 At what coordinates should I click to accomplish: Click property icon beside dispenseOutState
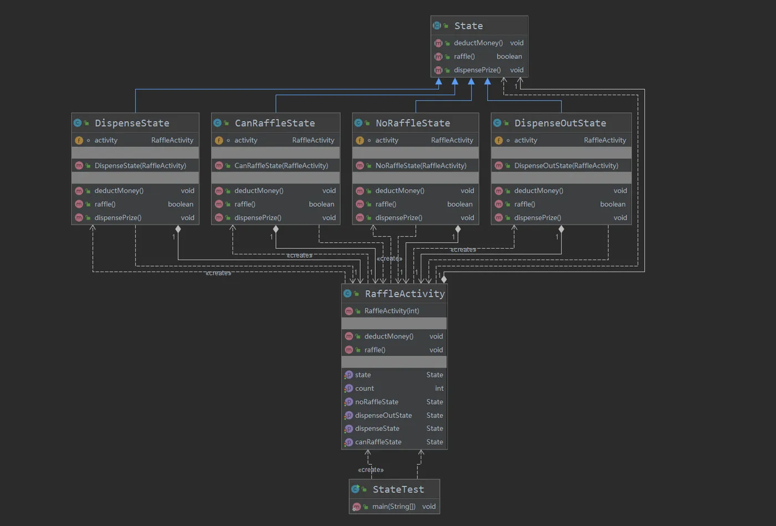(x=349, y=415)
